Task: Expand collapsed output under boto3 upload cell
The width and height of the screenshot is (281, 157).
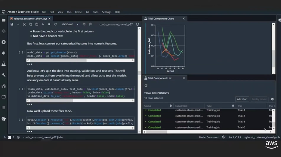Action: pyautogui.click(x=29, y=131)
